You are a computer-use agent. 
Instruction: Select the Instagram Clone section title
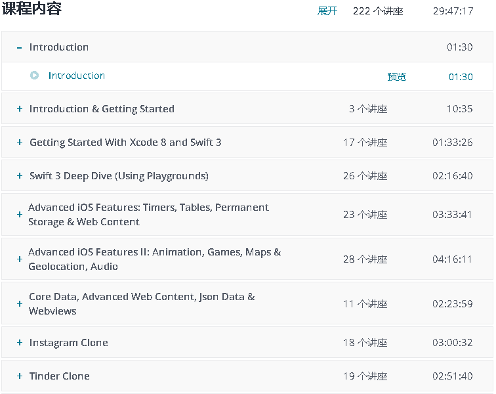(x=69, y=343)
